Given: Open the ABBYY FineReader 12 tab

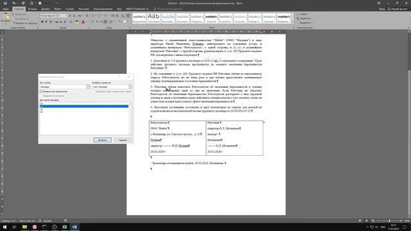Looking at the screenshot, I should pyautogui.click(x=137, y=9).
